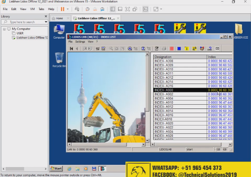Click the zoom magnifier icon in LIDOS toolbar
Image resolution: width=251 pixels, height=177 pixels.
click(111, 48)
